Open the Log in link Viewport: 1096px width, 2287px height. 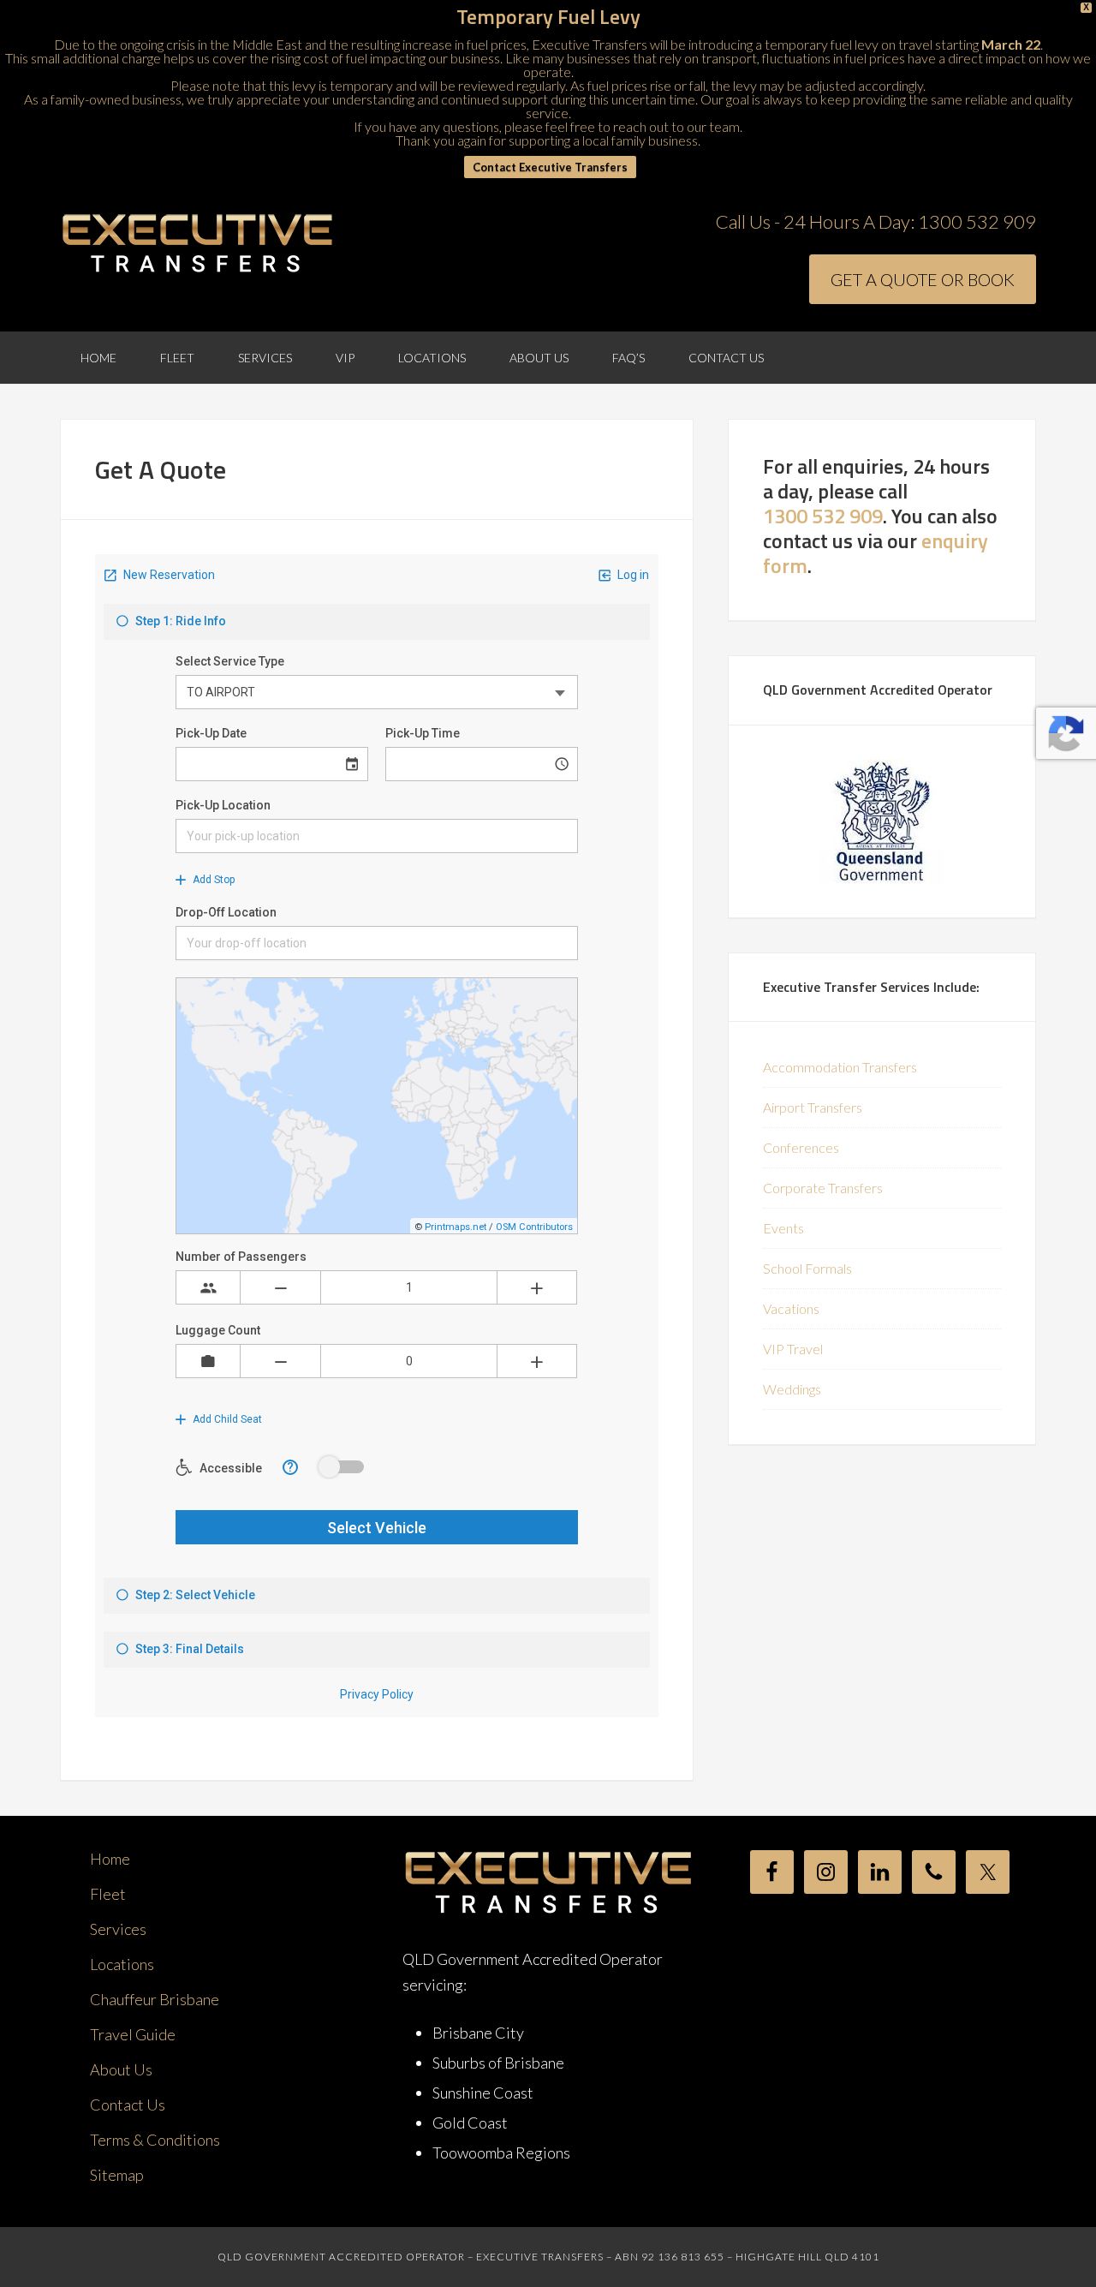[x=633, y=576]
